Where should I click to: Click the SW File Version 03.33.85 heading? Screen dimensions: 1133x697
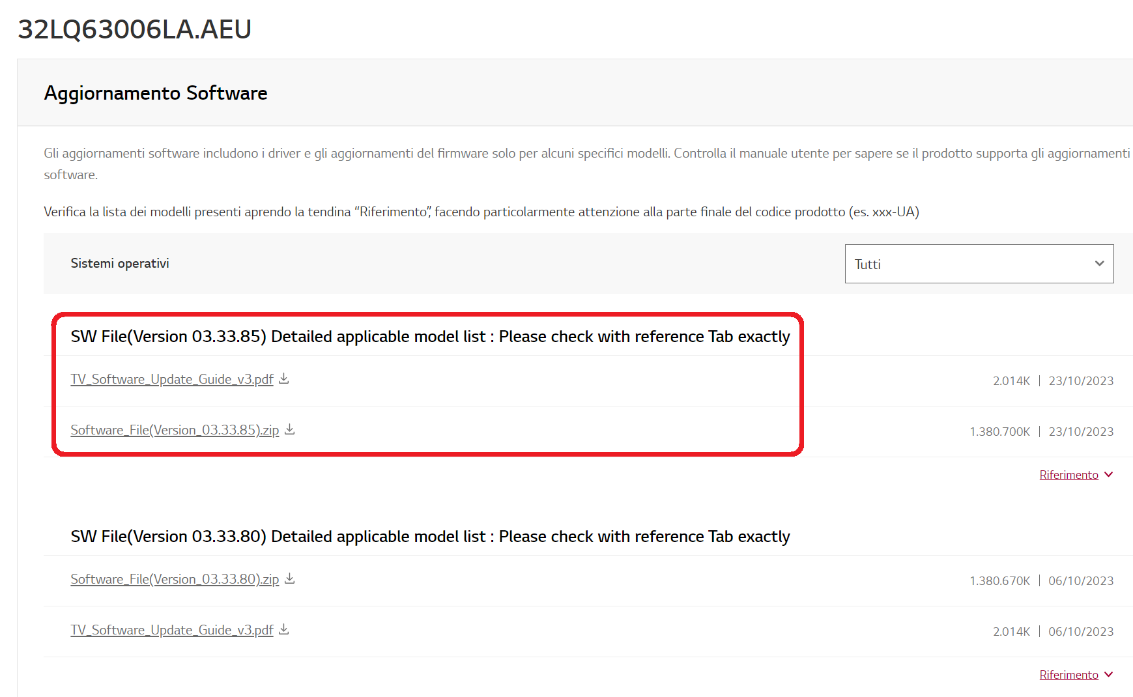click(430, 336)
